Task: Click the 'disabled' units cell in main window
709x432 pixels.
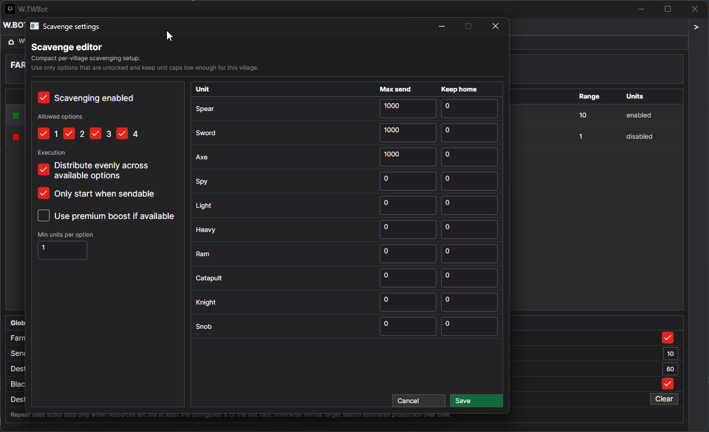Action: (x=639, y=136)
